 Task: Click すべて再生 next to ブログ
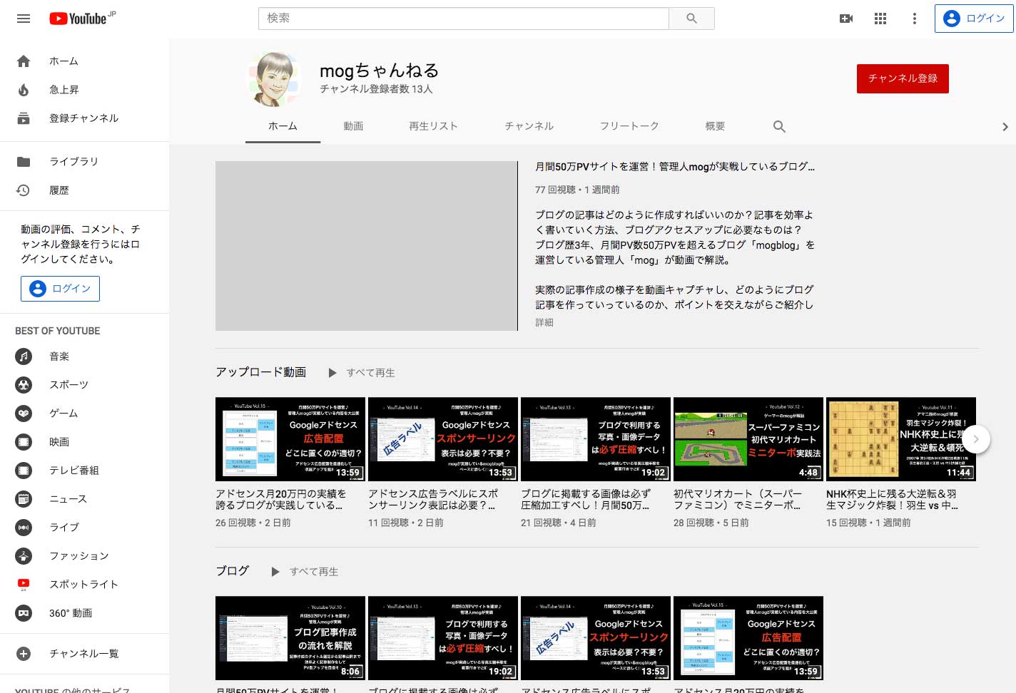pos(305,572)
